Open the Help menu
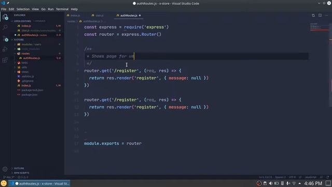 pos(74,9)
